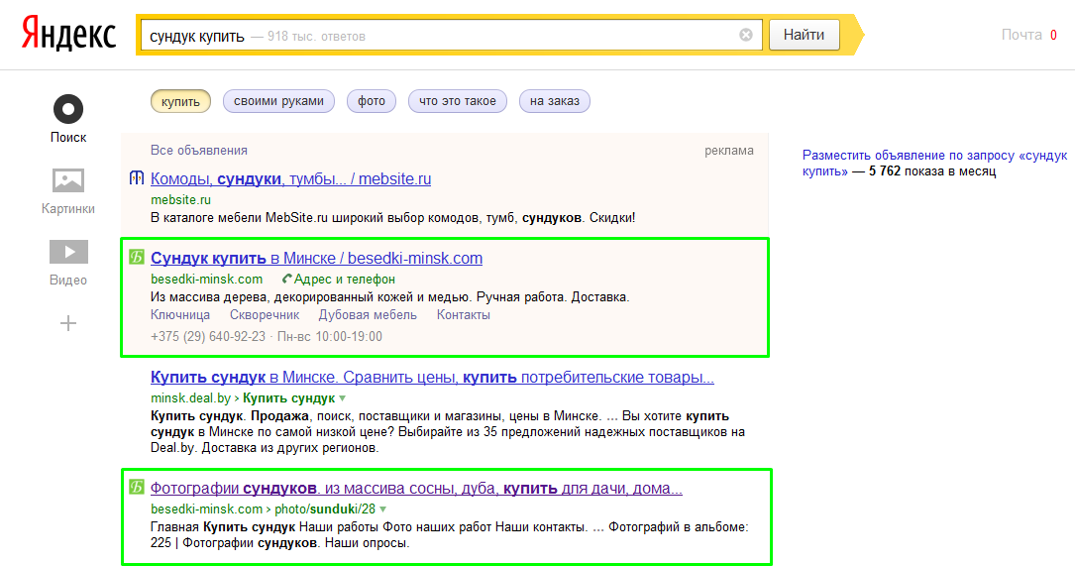Add a service with the plus icon

[x=68, y=323]
